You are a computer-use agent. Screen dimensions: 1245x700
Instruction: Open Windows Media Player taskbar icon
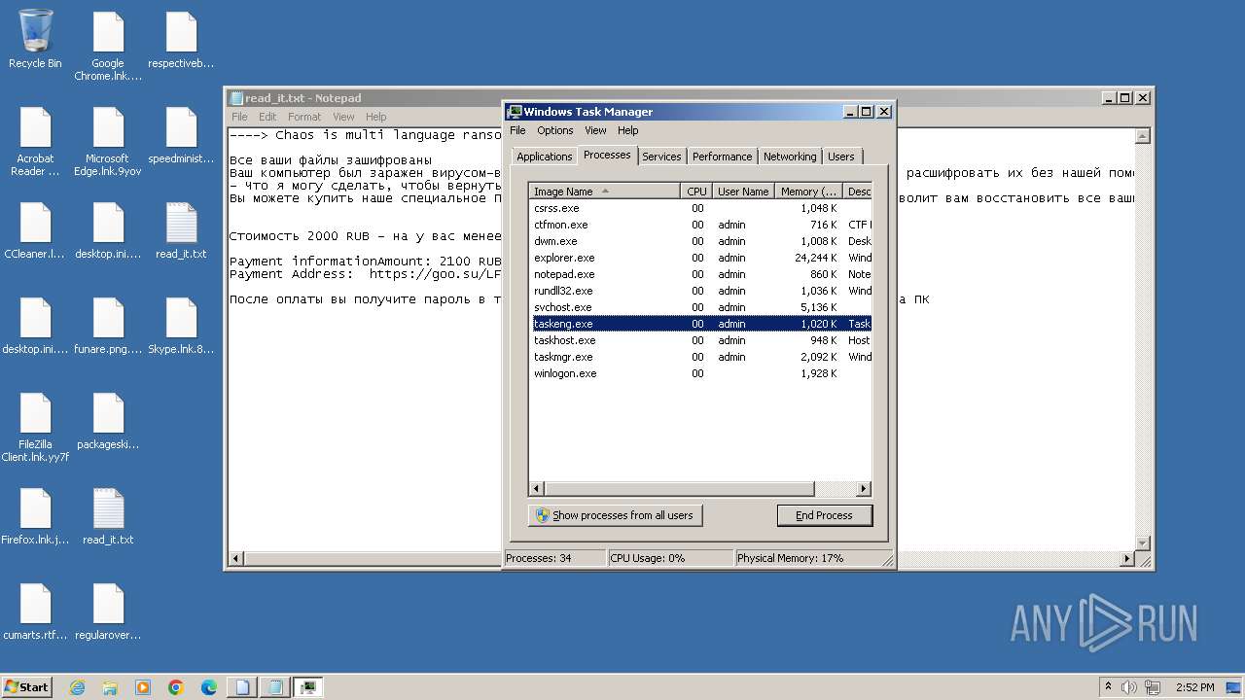[143, 687]
